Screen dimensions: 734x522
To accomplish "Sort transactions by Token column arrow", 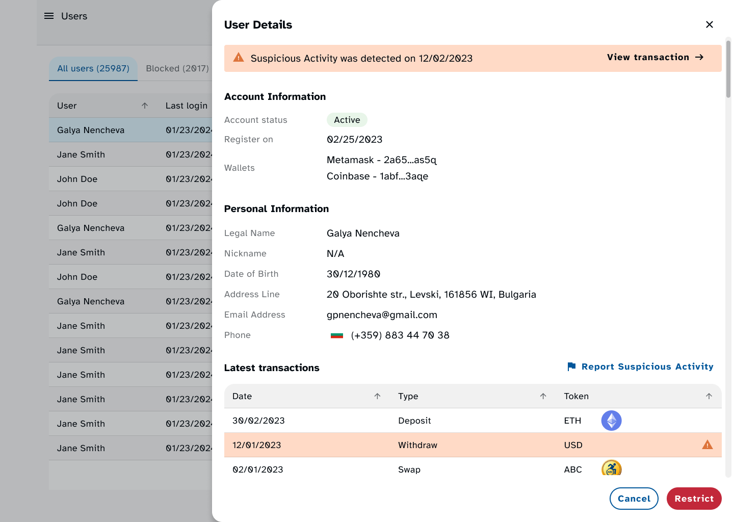I will 709,396.
